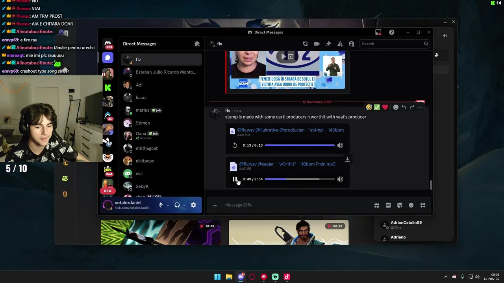This screenshot has height=283, width=504.
Task: Create a new DM with plus icon
Action: pos(197,44)
